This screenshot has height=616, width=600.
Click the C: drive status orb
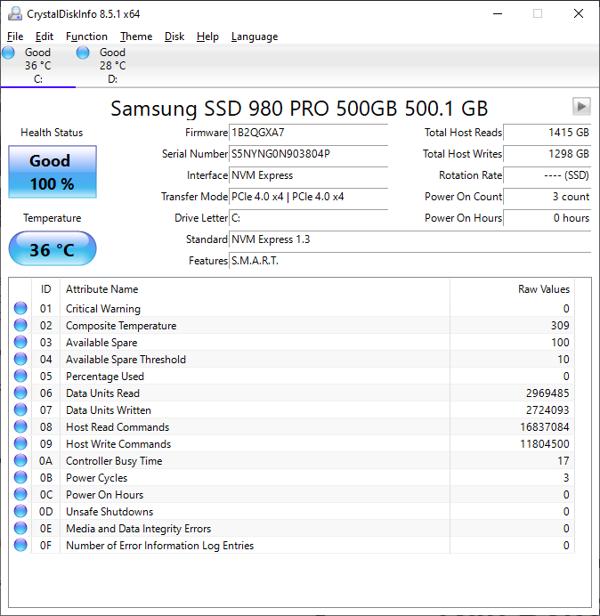pos(8,53)
